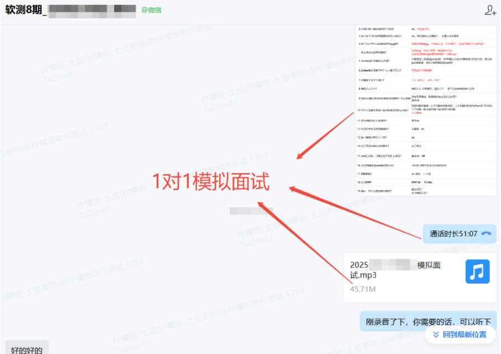Image resolution: width=501 pixels, height=354 pixels.
Task: Click the phone handset icon in call bubble
Action: click(x=486, y=234)
